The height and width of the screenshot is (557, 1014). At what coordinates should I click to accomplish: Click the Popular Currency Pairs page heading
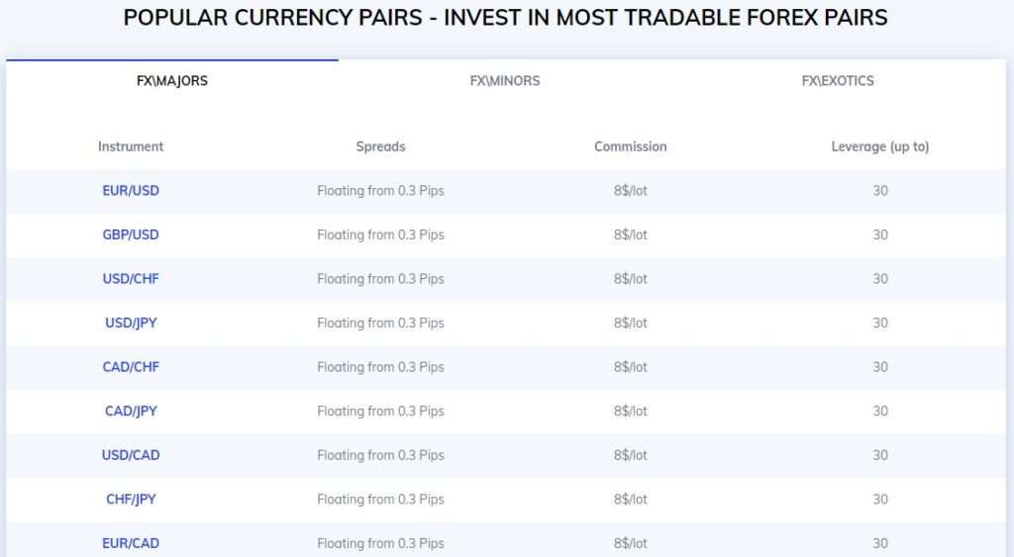pyautogui.click(x=506, y=18)
